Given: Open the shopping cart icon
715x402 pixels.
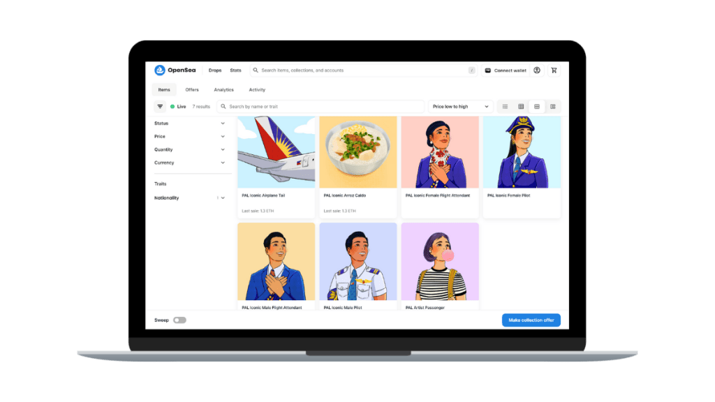Looking at the screenshot, I should tap(554, 70).
